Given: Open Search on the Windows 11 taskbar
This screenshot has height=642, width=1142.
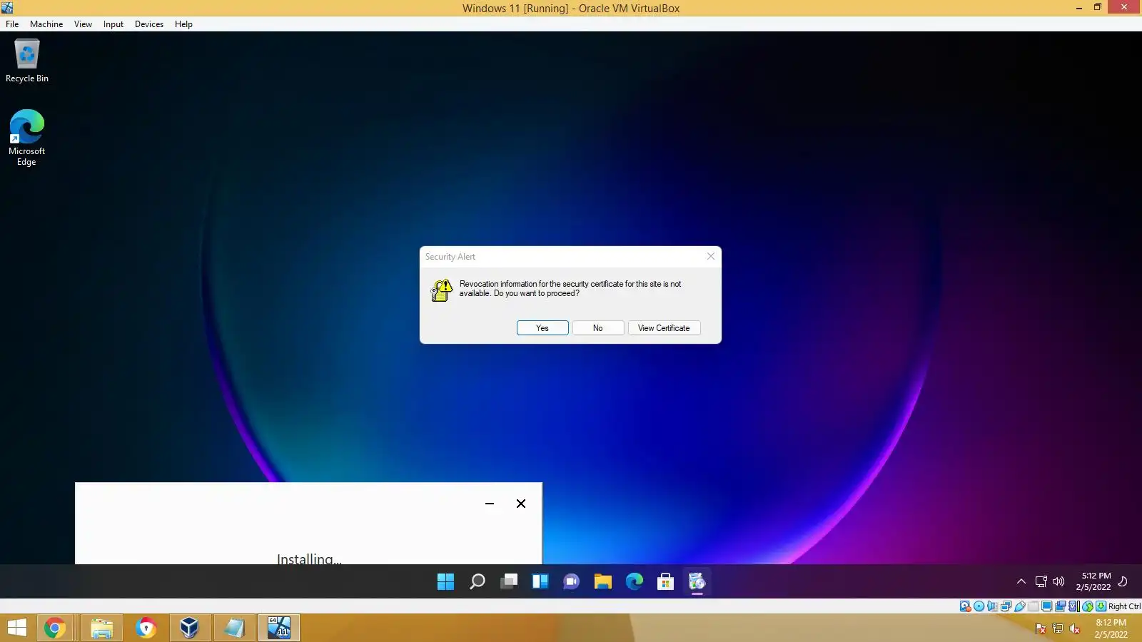Looking at the screenshot, I should pos(477,582).
